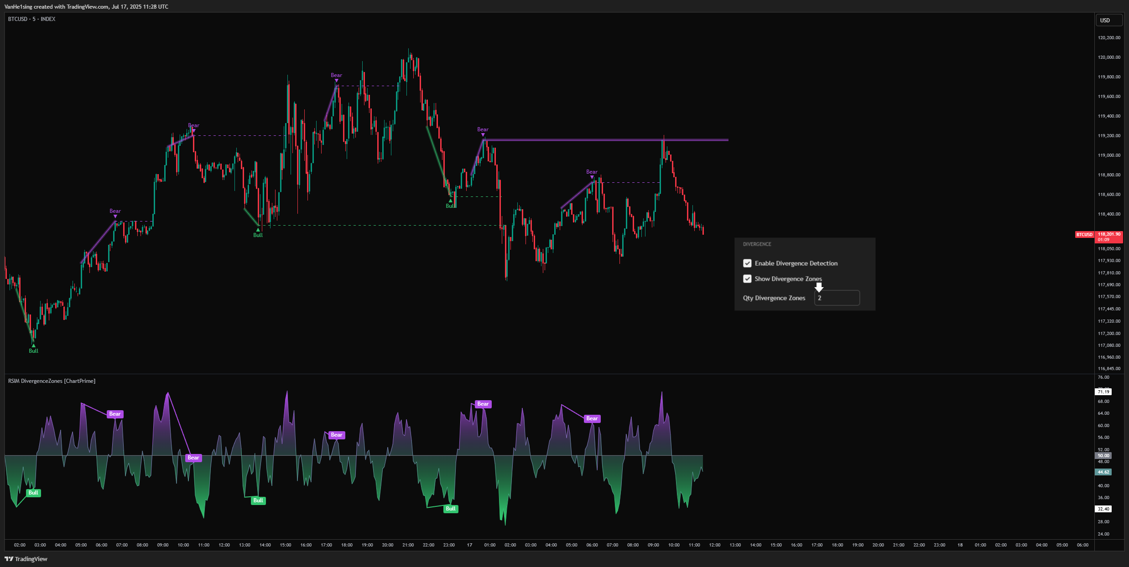
Task: Click the 24.00 RSI axis label
Action: click(x=1103, y=534)
